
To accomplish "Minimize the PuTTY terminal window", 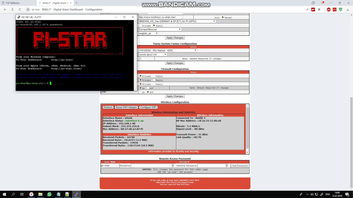I will (x=116, y=17).
